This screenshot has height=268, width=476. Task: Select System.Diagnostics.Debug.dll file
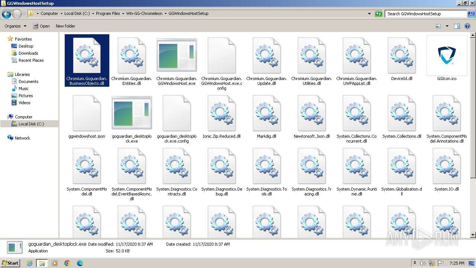tap(222, 172)
